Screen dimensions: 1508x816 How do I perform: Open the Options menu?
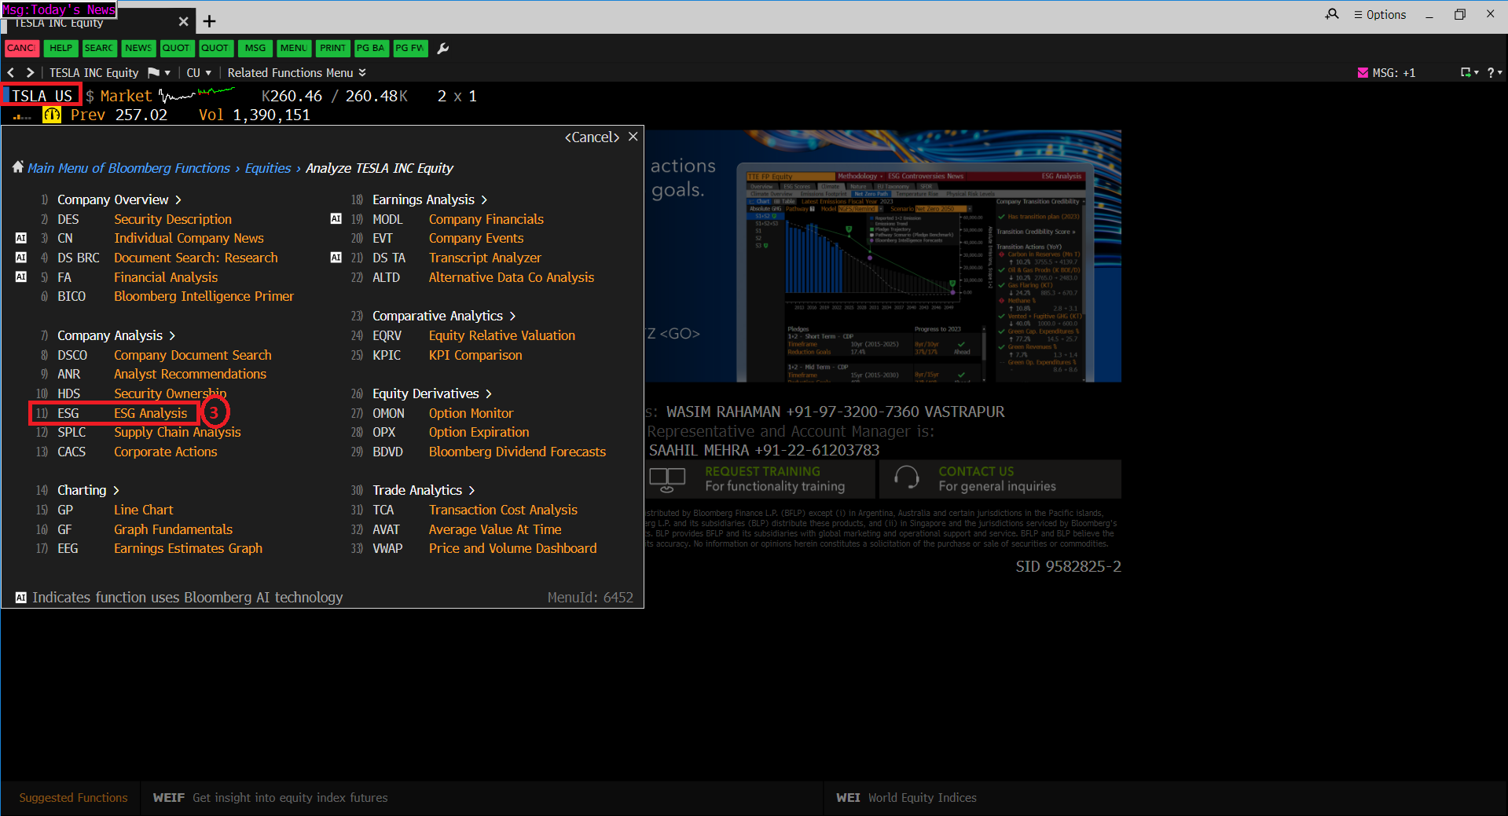coord(1380,14)
